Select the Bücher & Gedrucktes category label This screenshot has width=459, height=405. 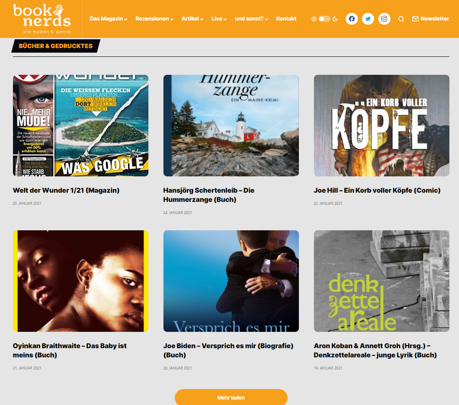click(x=56, y=46)
